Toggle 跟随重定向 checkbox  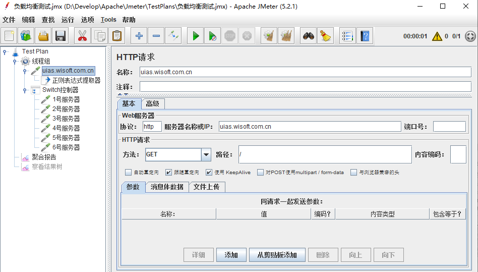click(168, 172)
